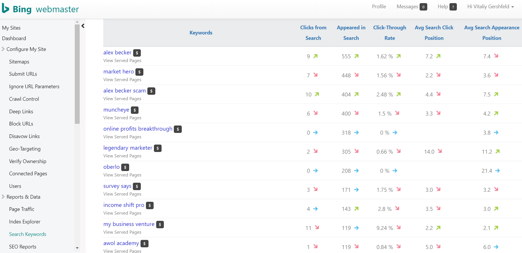This screenshot has height=253, width=522.
Task: Sort by Avg Search Click Position column
Action: click(434, 33)
